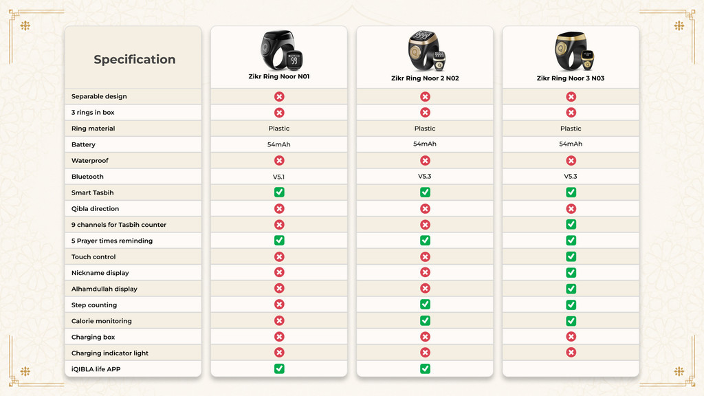Click the Zikr Ring Noor 2 N02 product image
Image resolution: width=704 pixels, height=396 pixels.
click(426, 51)
